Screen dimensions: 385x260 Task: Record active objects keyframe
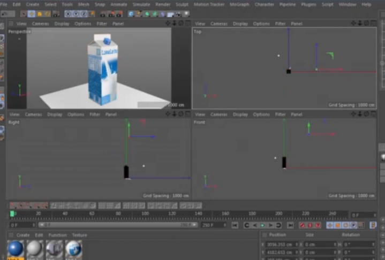tap(302, 225)
